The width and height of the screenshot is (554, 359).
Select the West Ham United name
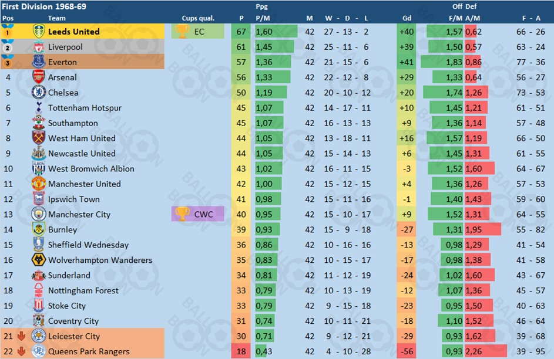coord(82,138)
